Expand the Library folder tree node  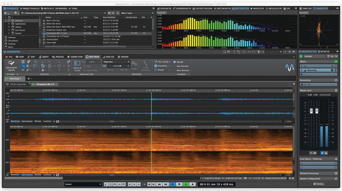coord(9,27)
